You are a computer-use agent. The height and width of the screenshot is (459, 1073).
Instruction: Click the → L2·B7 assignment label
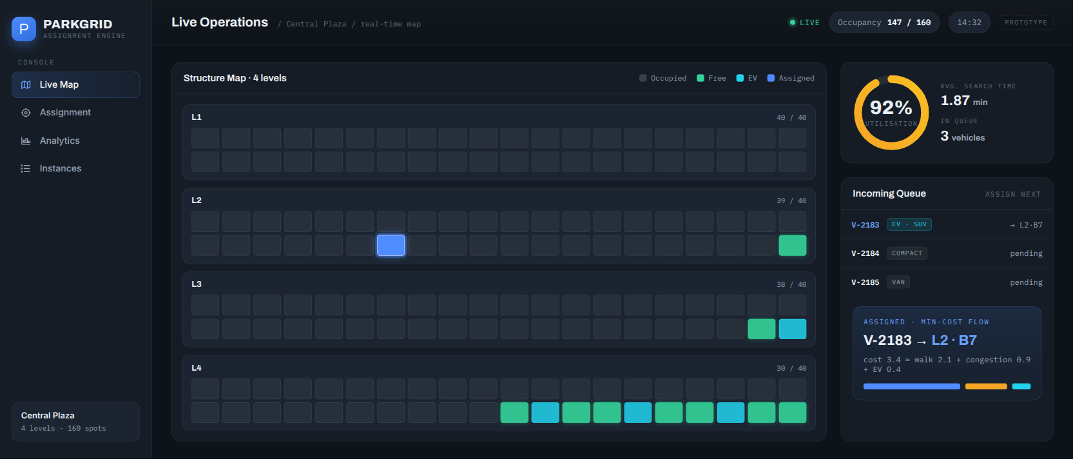(1026, 225)
